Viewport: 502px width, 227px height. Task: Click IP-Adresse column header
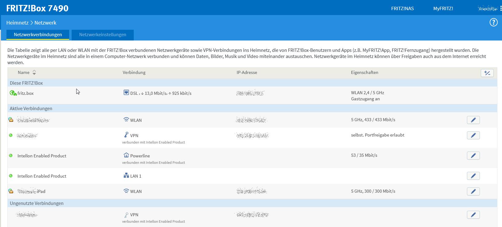pyautogui.click(x=247, y=72)
